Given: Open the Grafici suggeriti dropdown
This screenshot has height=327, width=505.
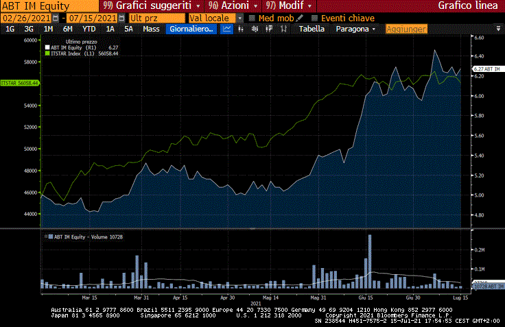Looking at the screenshot, I should click(x=152, y=5).
